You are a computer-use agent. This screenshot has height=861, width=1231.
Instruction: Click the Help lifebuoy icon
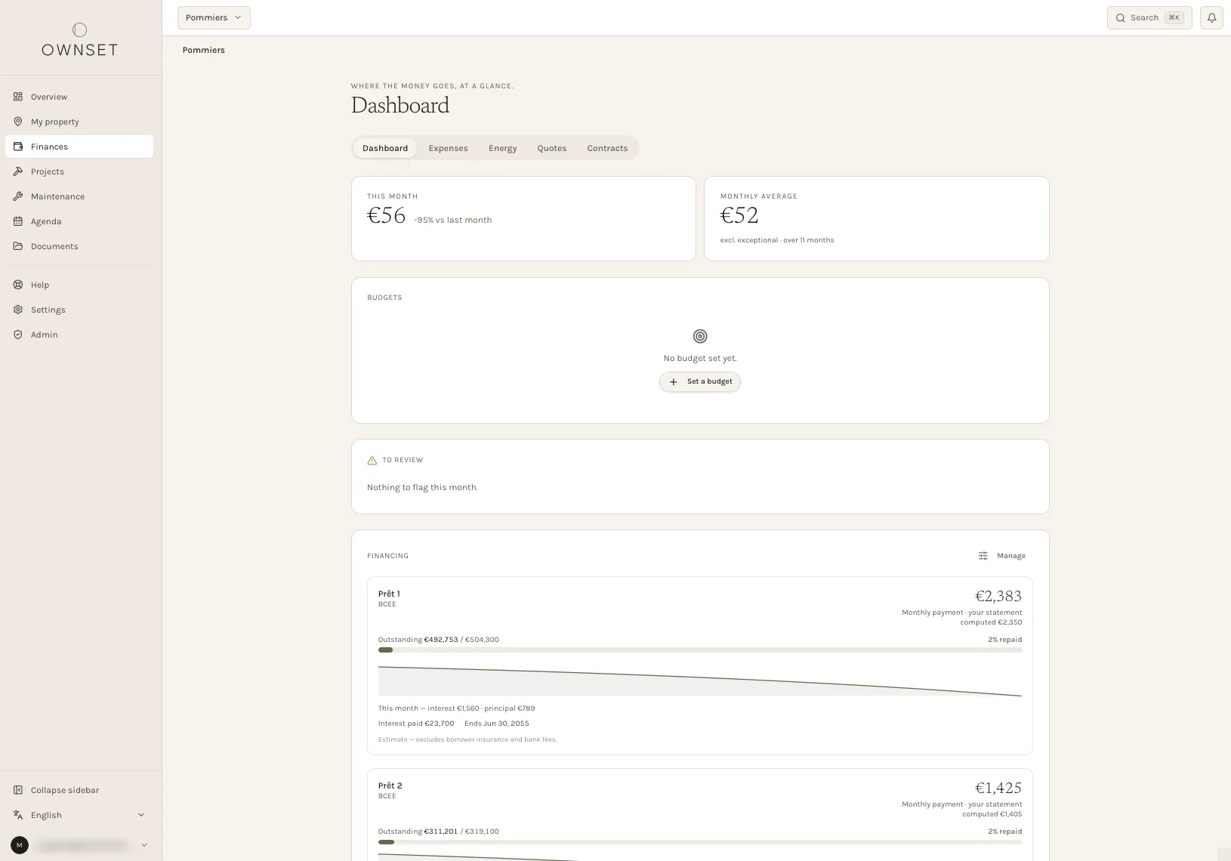click(18, 285)
